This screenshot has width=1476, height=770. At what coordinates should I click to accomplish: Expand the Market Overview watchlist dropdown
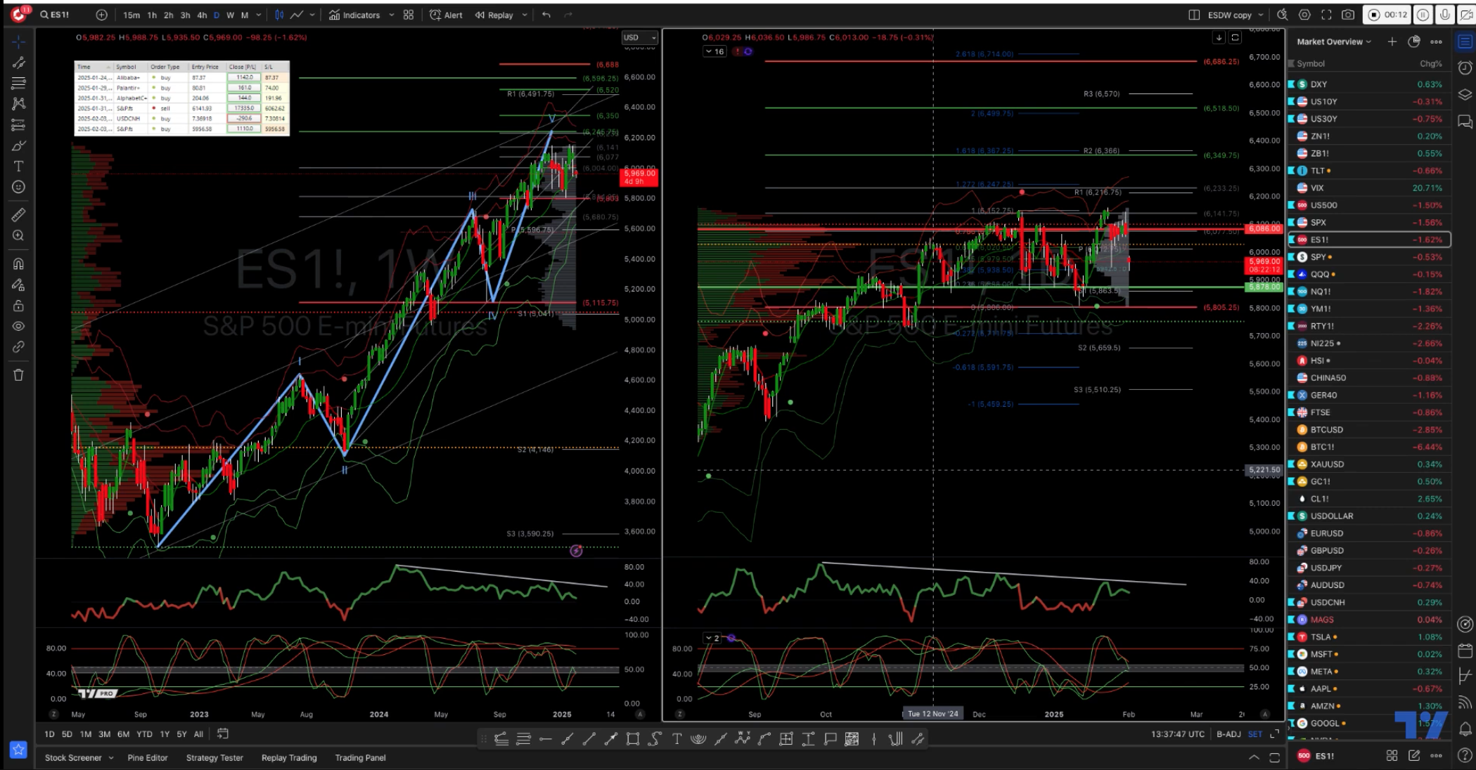tap(1334, 41)
